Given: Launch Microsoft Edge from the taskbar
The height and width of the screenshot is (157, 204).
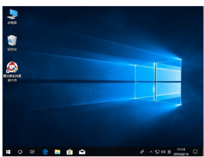Looking at the screenshot, I should (x=45, y=152).
